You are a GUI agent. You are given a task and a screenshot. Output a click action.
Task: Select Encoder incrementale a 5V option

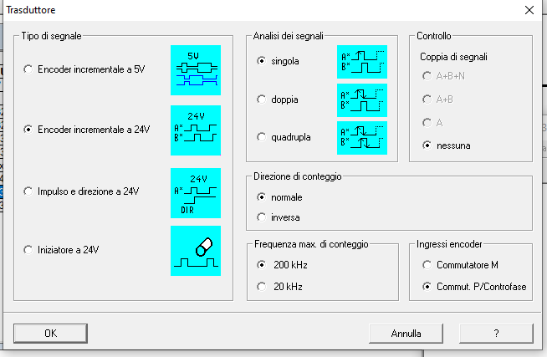pos(84,69)
